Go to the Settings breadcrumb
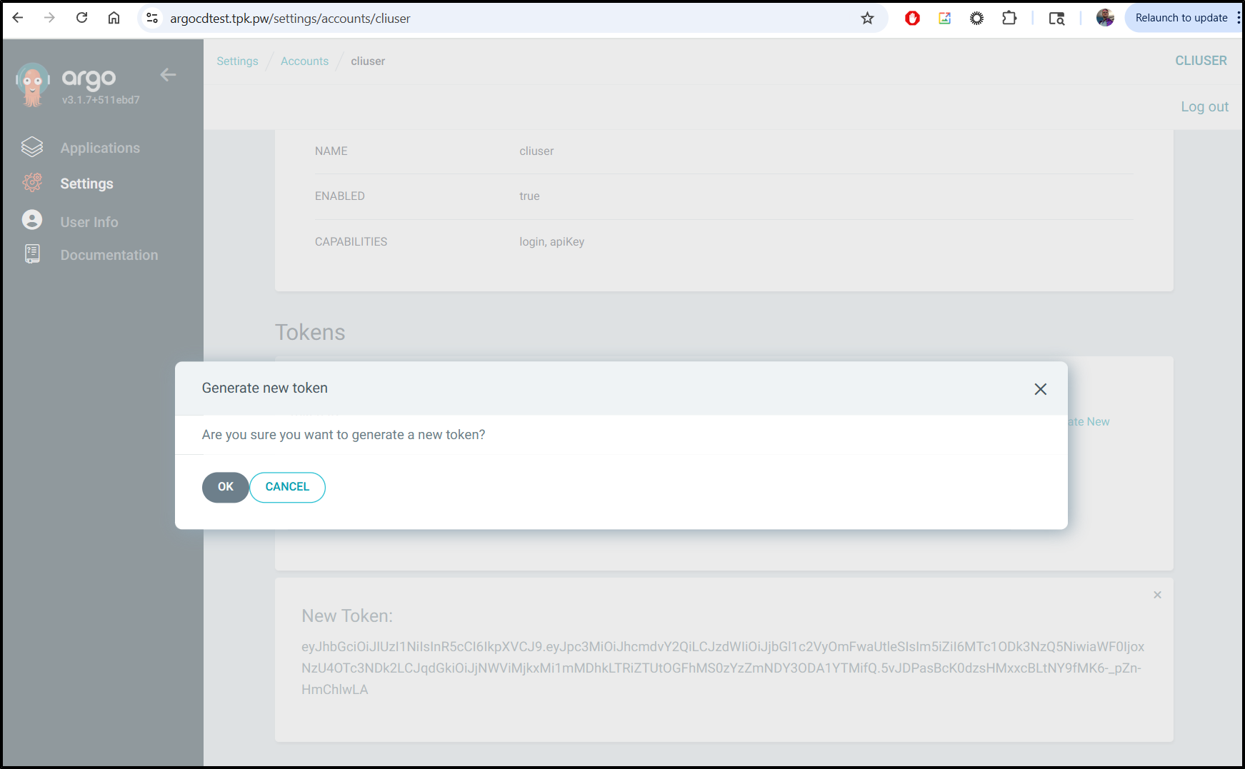 pyautogui.click(x=237, y=61)
